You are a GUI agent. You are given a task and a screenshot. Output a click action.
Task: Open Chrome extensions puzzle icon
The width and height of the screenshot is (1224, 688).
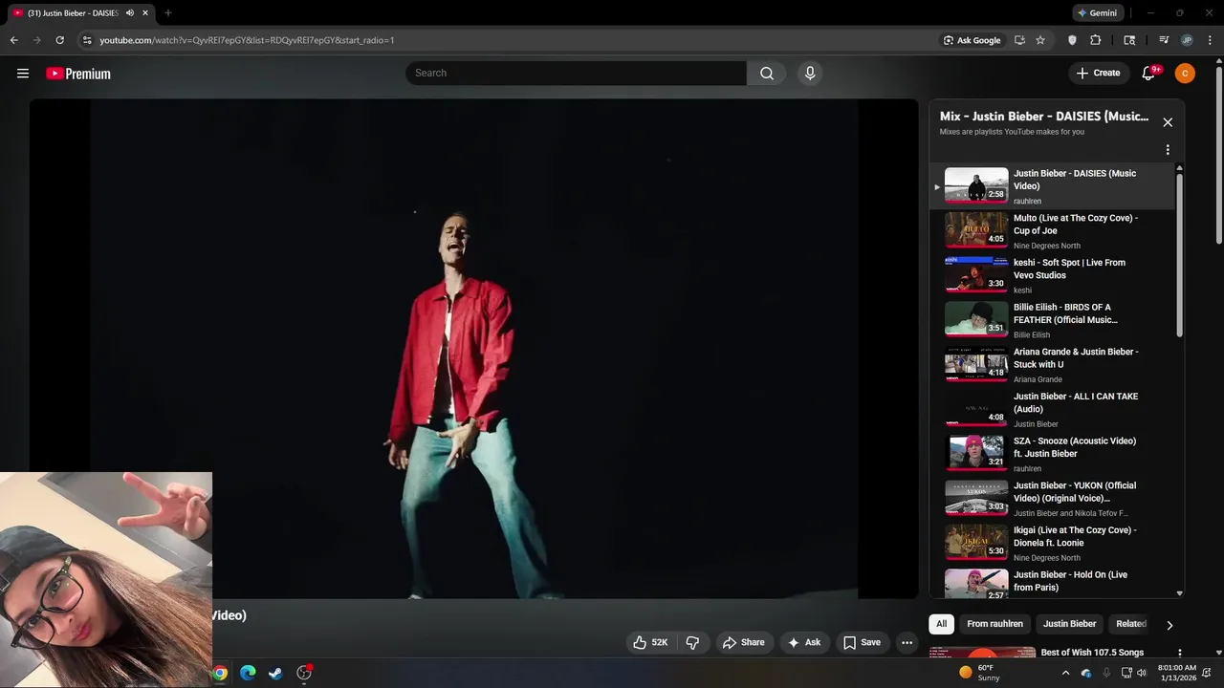(1096, 40)
